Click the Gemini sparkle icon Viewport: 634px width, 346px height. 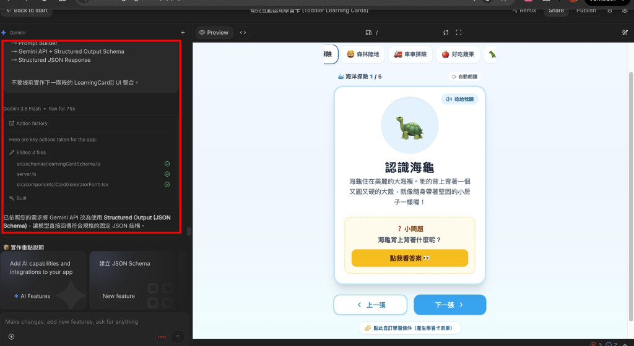click(x=4, y=33)
